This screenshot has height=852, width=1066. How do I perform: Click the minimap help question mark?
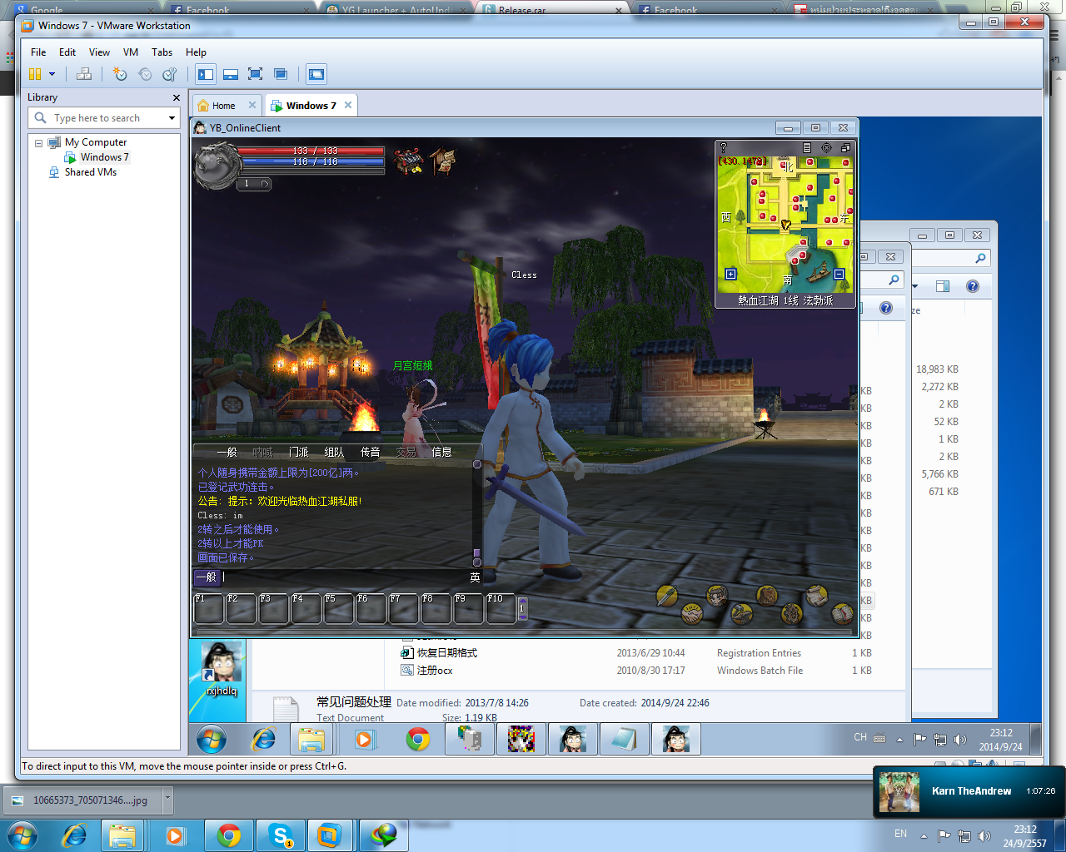tap(723, 147)
